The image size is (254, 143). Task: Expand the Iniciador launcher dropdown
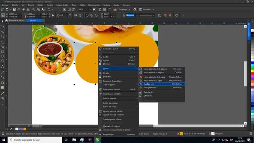154,10
